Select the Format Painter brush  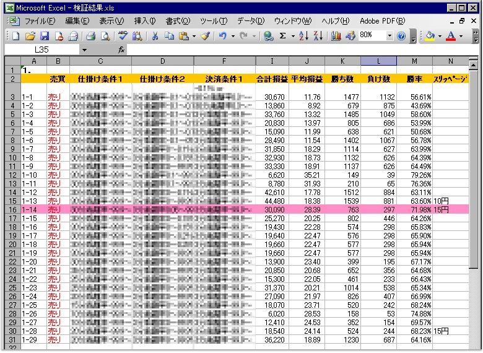[x=206, y=36]
